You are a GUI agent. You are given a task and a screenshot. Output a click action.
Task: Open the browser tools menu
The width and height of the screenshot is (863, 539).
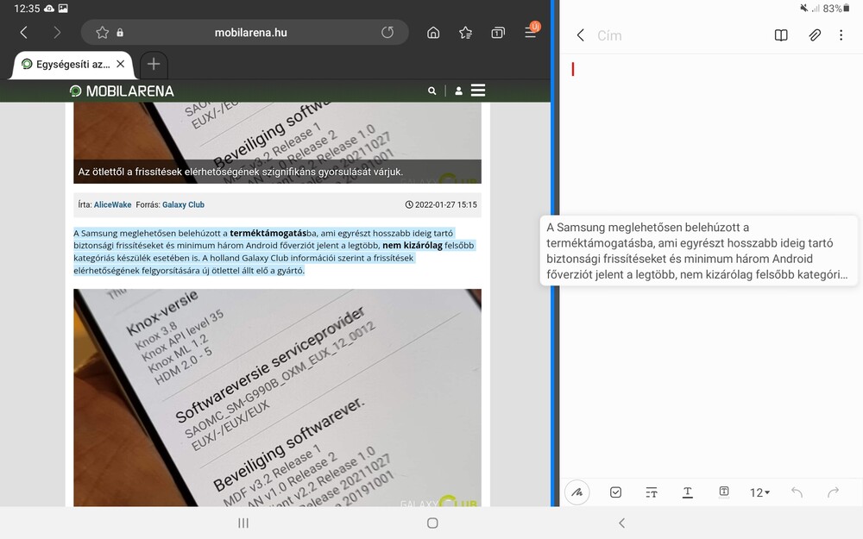coord(531,31)
